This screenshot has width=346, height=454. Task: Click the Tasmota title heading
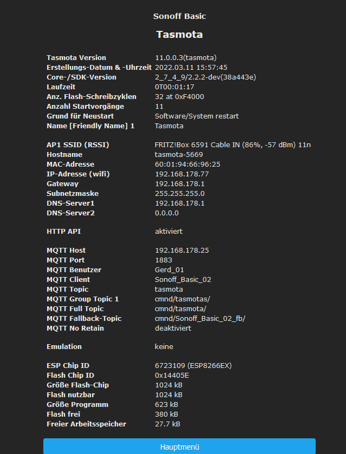tap(179, 35)
